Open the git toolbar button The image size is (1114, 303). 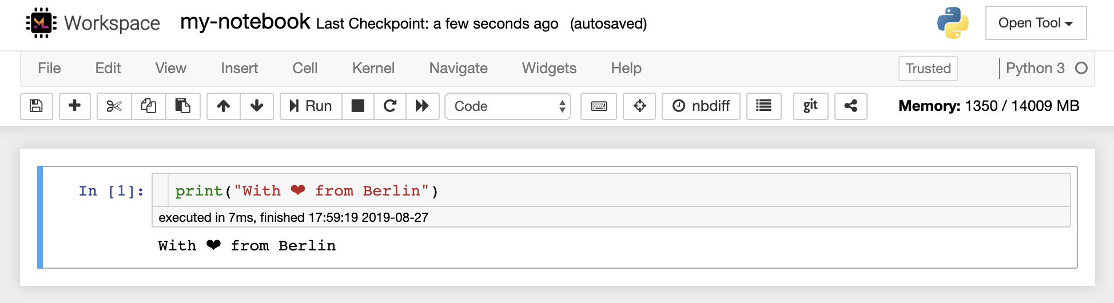[810, 106]
